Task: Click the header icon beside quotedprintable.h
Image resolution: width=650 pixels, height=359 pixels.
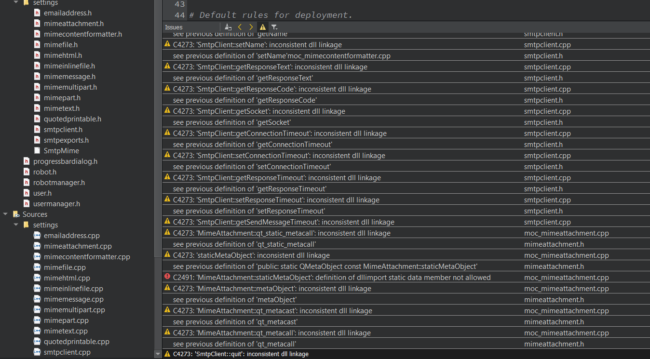Action: [x=37, y=119]
